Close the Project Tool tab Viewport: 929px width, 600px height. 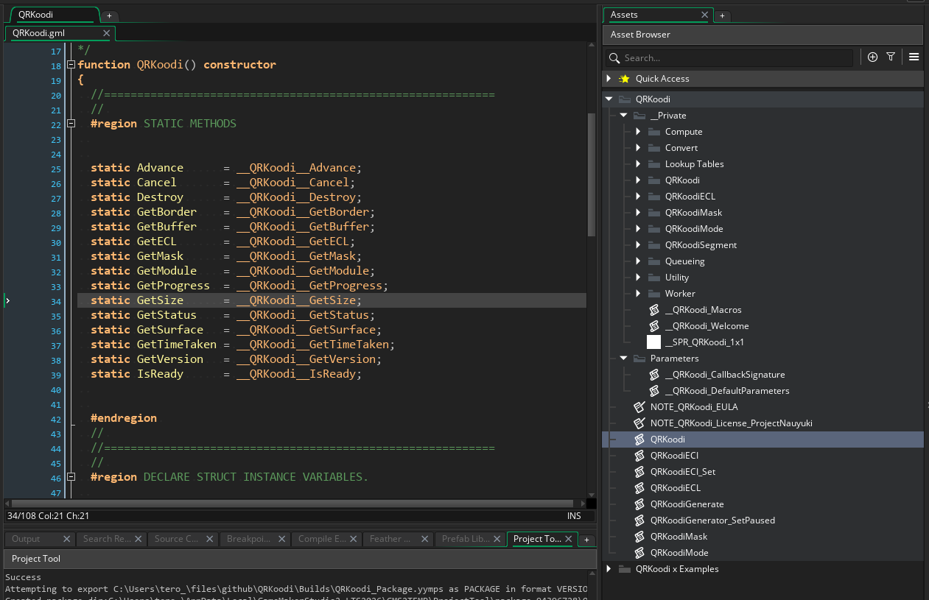[570, 539]
